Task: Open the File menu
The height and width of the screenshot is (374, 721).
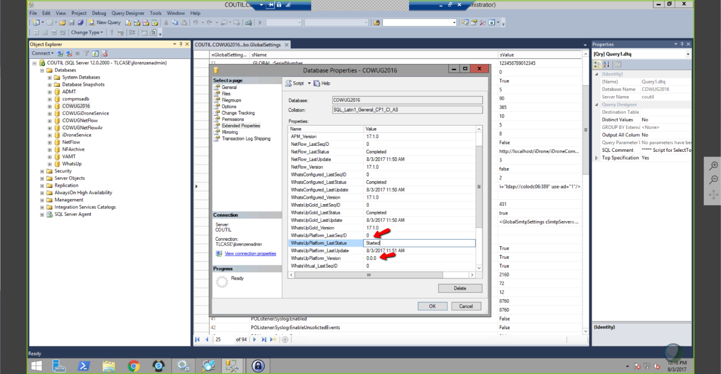Action: click(33, 13)
